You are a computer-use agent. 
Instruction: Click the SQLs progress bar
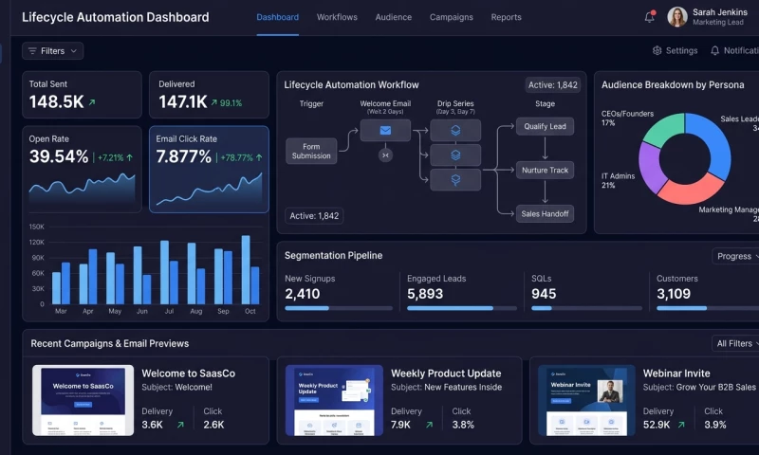tap(586, 308)
